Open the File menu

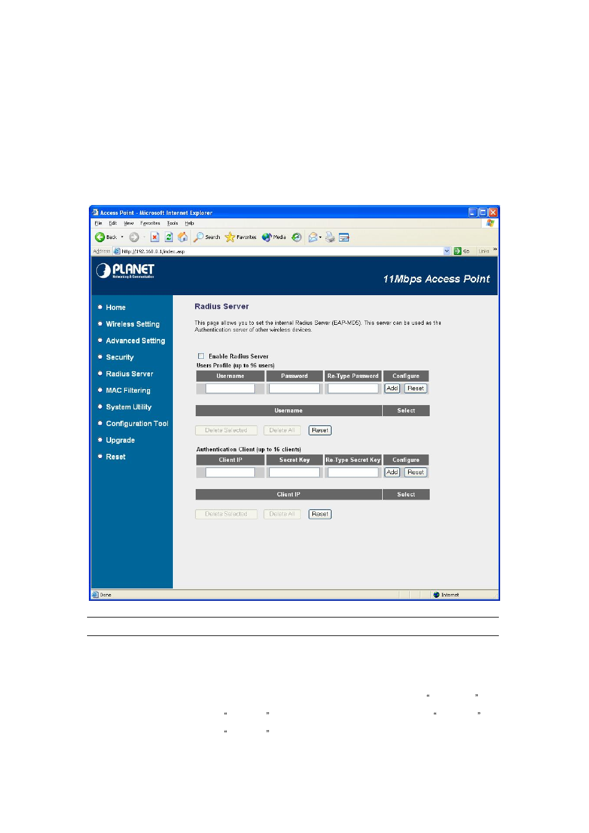(98, 224)
